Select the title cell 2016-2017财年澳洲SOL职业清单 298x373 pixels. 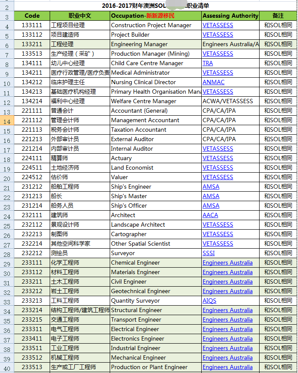(x=155, y=6)
